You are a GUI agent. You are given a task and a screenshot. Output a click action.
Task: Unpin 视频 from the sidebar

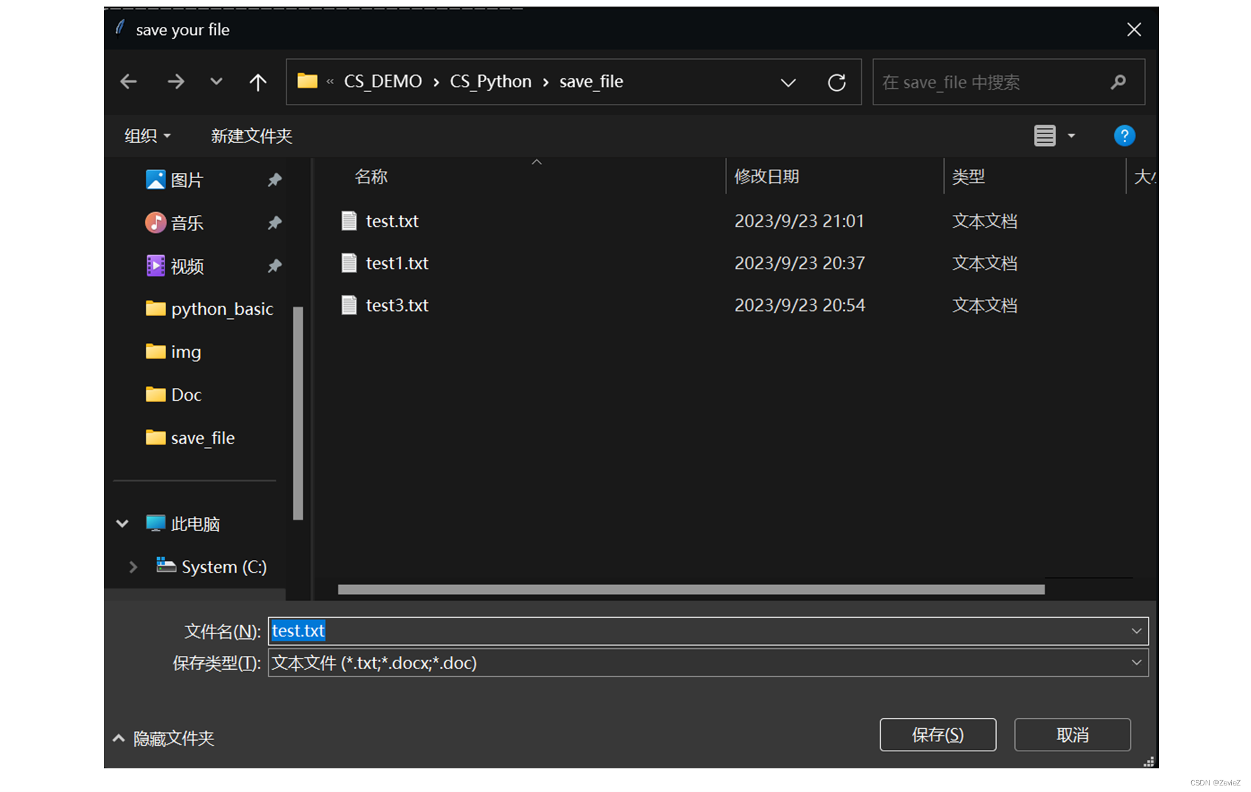point(275,266)
